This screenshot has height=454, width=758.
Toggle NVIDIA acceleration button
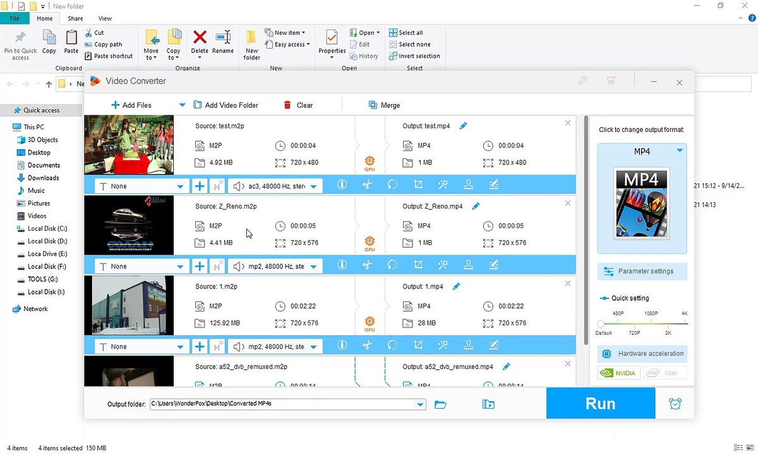(618, 373)
